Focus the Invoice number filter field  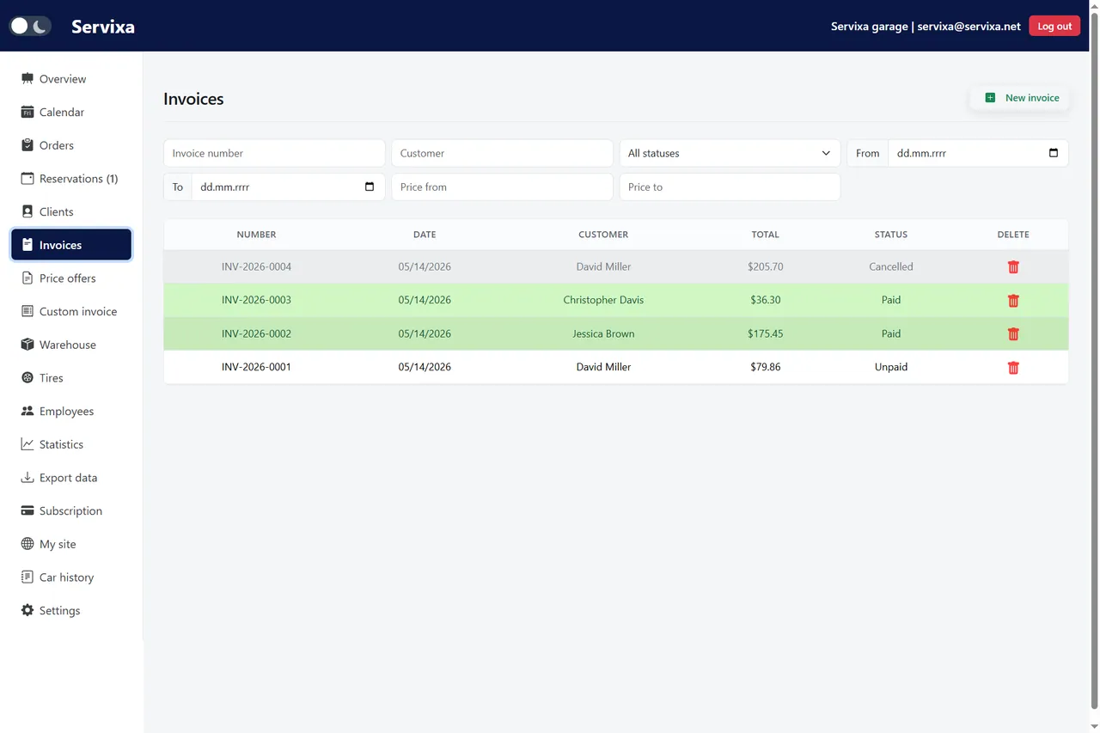[274, 153]
